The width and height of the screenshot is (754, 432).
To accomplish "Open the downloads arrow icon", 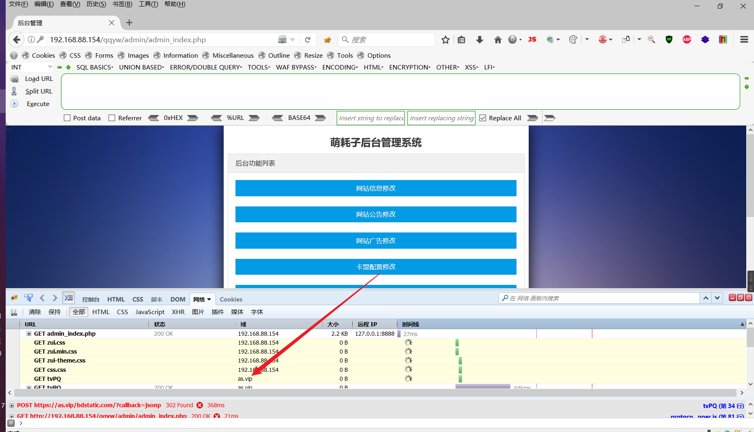I will click(479, 39).
